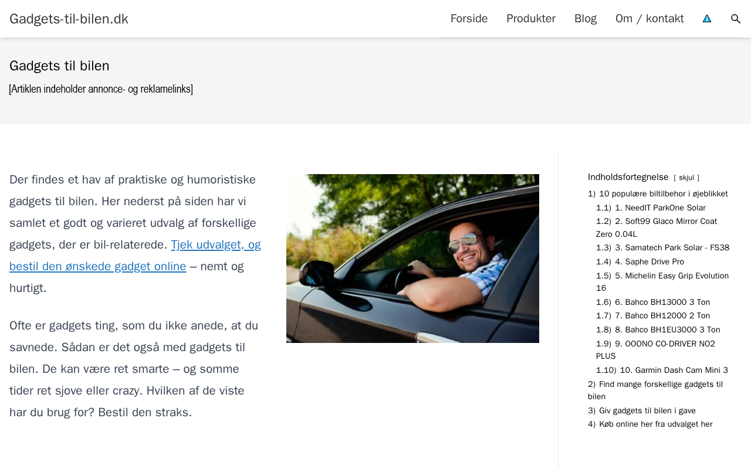This screenshot has height=469, width=751.
Task: Hide the table of contents via skjul
Action: (686, 178)
